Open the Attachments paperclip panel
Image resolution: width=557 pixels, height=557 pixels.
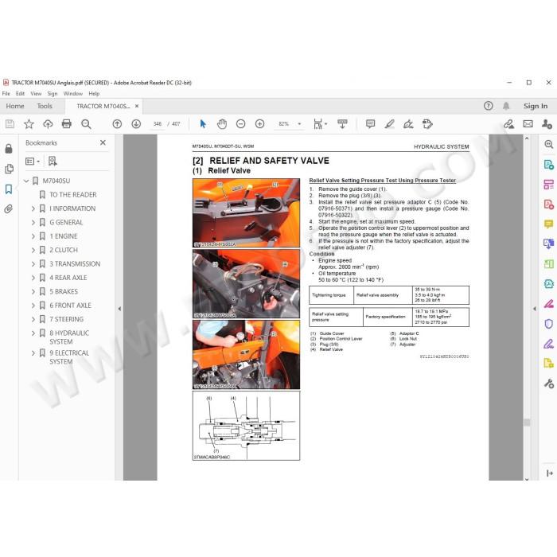tap(9, 209)
